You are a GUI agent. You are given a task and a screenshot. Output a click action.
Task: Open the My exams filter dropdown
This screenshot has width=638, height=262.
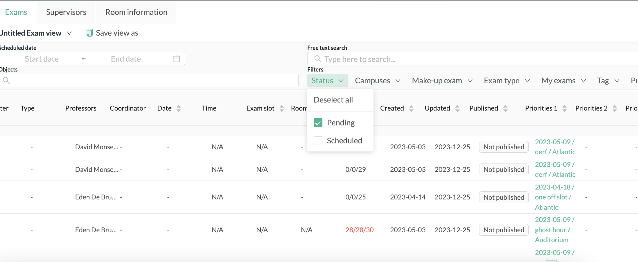pyautogui.click(x=563, y=81)
